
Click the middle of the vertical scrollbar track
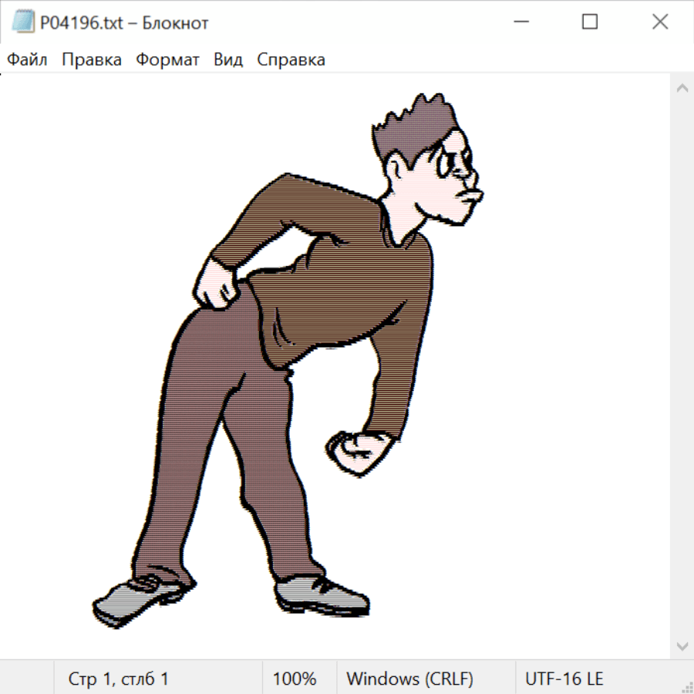(x=682, y=366)
